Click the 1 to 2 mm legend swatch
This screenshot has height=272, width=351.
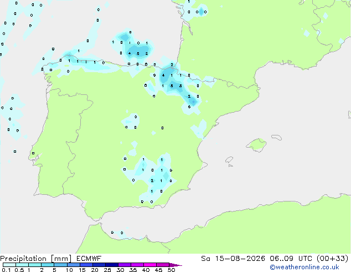click(35, 265)
